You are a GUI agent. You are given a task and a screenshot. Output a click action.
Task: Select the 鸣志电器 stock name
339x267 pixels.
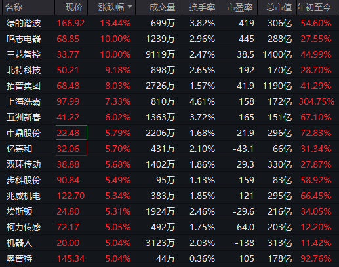24,39
